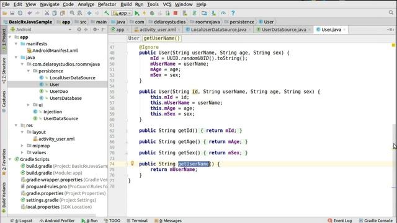397x223 pixels.
Task: Open the Refactor menu
Action: point(107,4)
